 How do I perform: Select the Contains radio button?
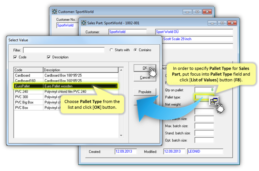(135, 50)
